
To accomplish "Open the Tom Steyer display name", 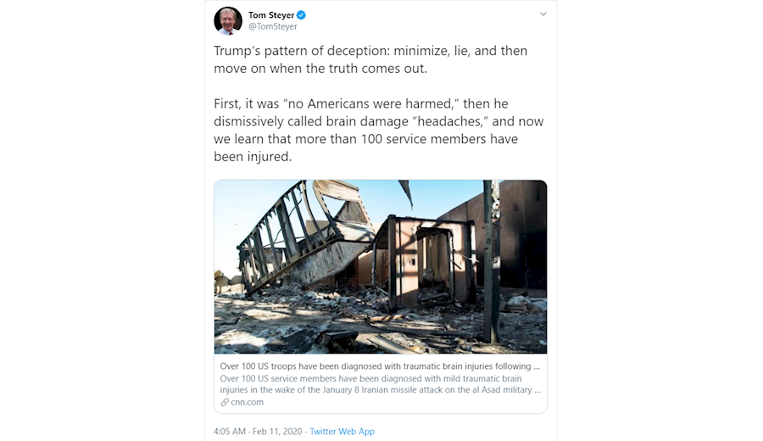I will pos(270,14).
